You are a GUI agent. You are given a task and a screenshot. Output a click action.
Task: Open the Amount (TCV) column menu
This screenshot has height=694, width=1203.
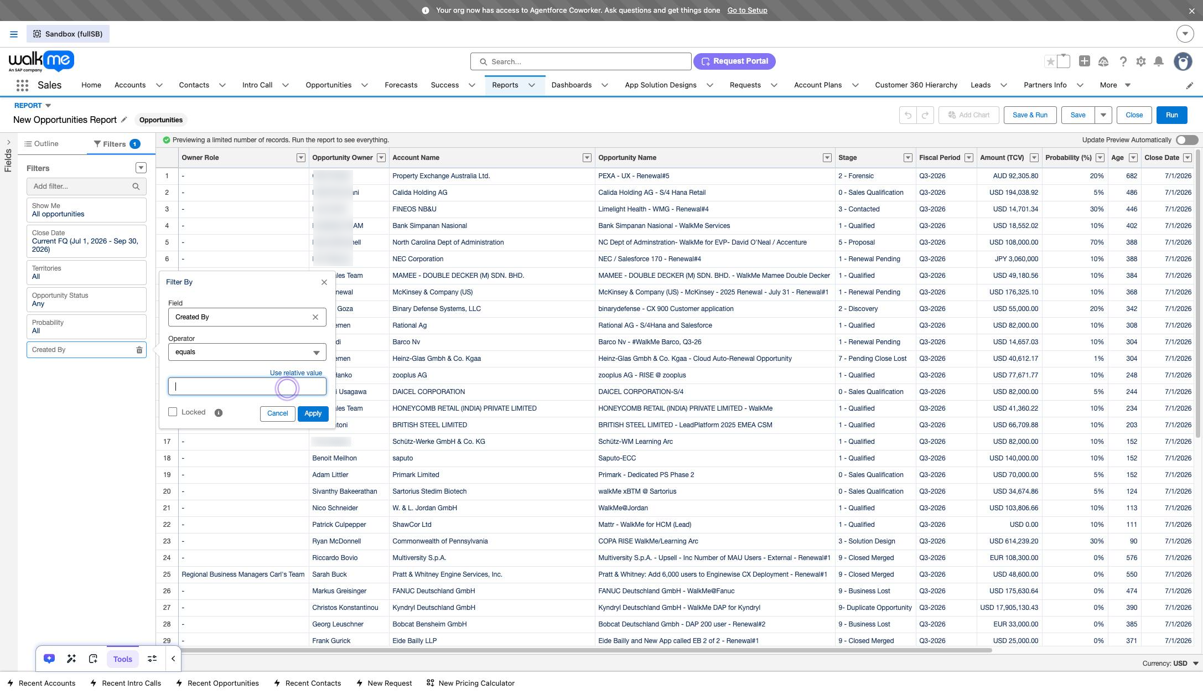click(1034, 158)
